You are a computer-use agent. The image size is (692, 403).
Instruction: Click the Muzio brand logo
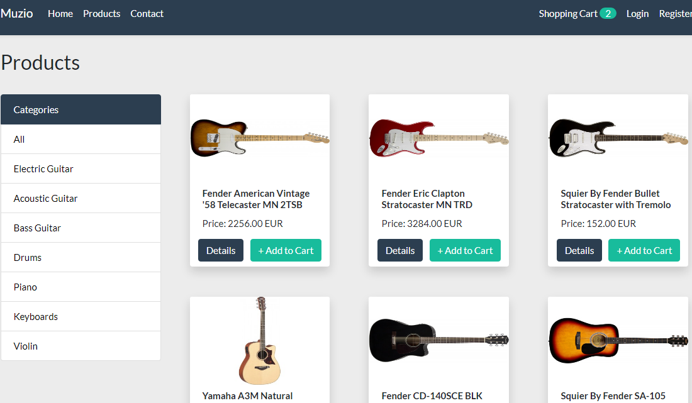(17, 14)
